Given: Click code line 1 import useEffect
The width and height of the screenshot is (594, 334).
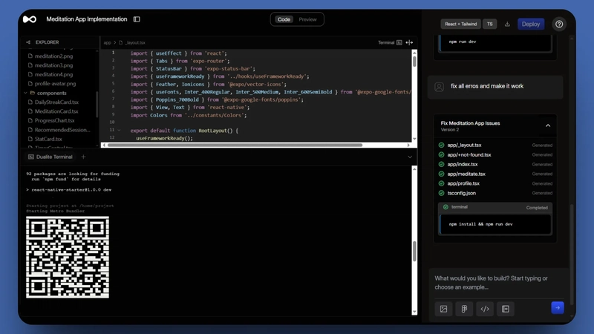Looking at the screenshot, I should (178, 53).
